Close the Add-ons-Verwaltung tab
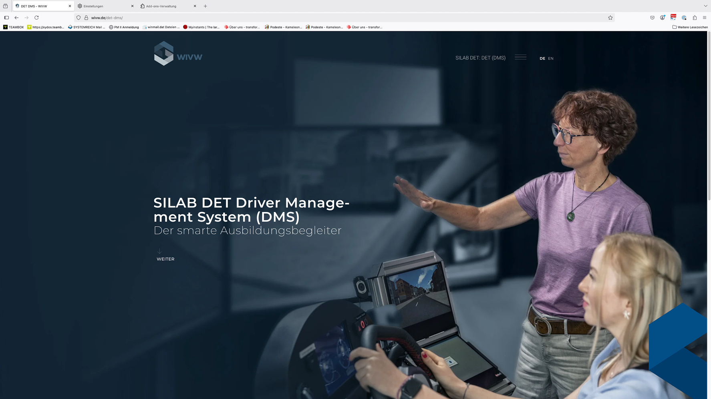This screenshot has height=399, width=711. (x=195, y=6)
